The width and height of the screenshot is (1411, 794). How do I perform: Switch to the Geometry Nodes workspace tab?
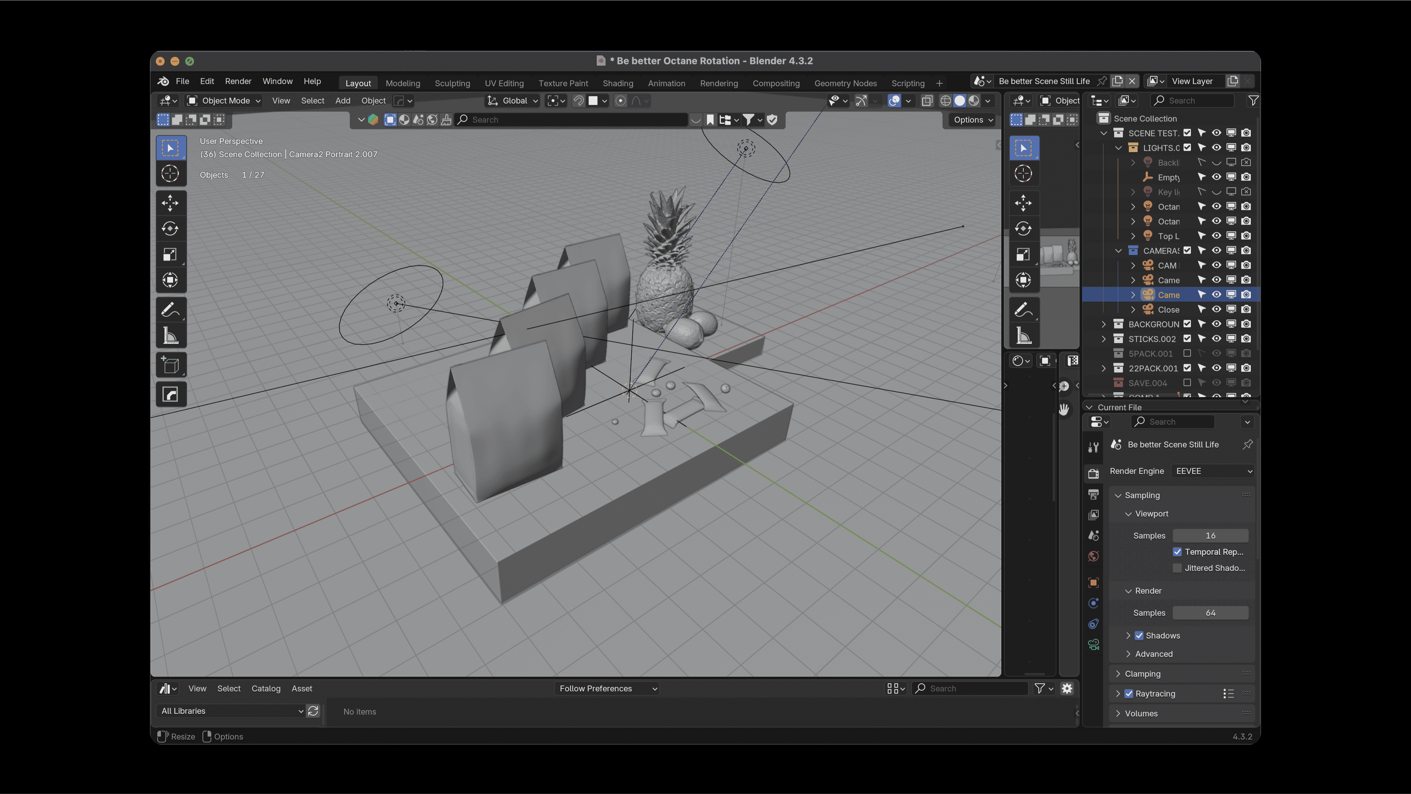pos(846,83)
